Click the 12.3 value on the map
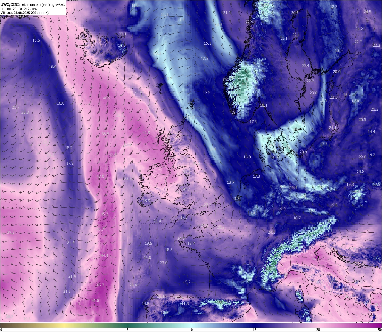Screen dimensions: 382x332 click(x=334, y=7)
